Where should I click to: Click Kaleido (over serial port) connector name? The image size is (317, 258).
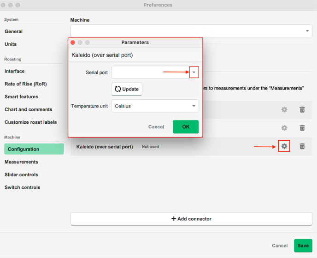tap(105, 147)
